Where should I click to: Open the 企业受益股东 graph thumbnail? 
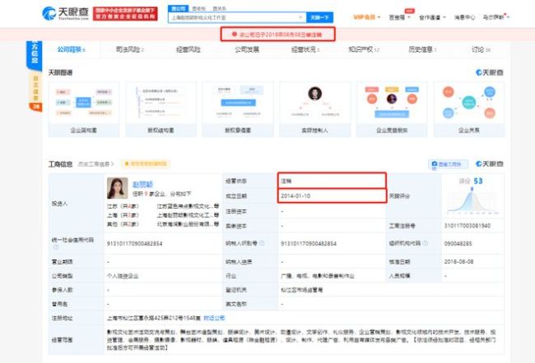[392, 109]
